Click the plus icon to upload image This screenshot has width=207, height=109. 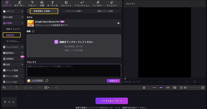(x=56, y=42)
